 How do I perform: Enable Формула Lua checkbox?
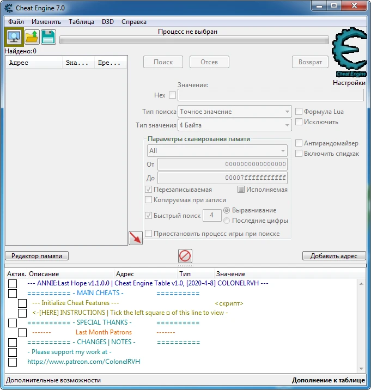299,112
